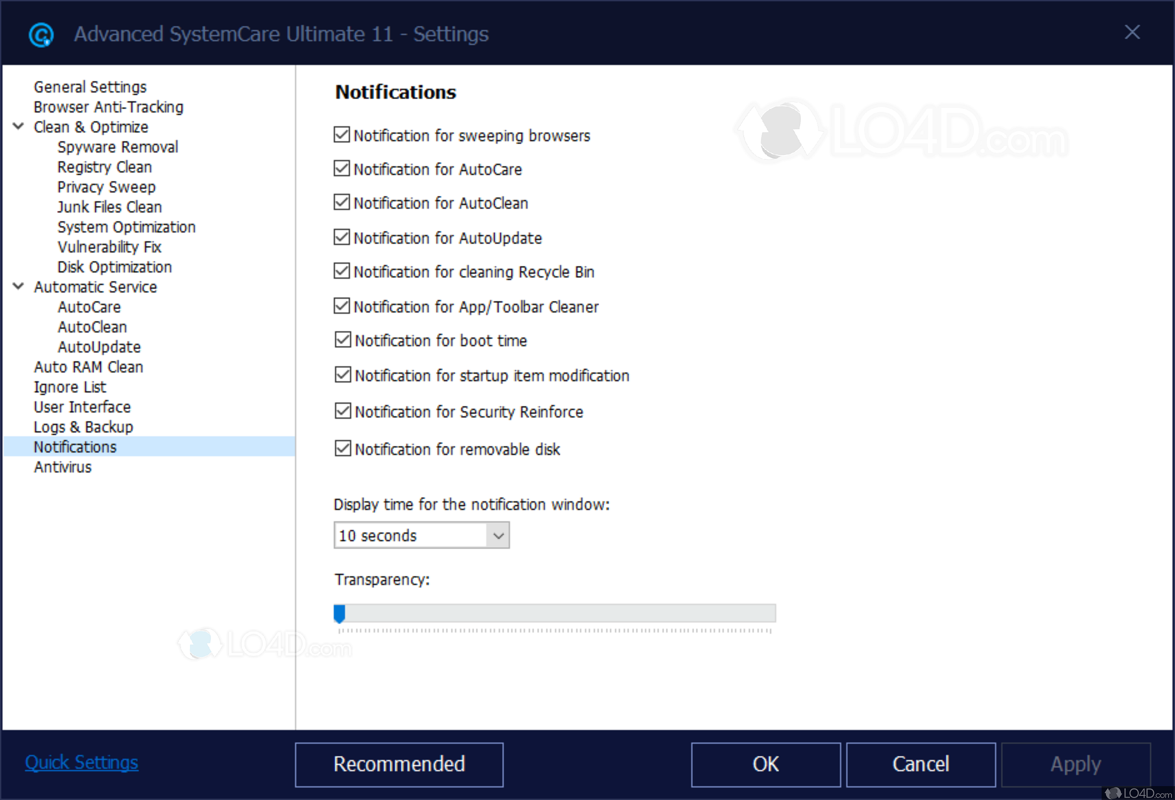
Task: Open AutoCare settings in sidebar
Action: 89,307
